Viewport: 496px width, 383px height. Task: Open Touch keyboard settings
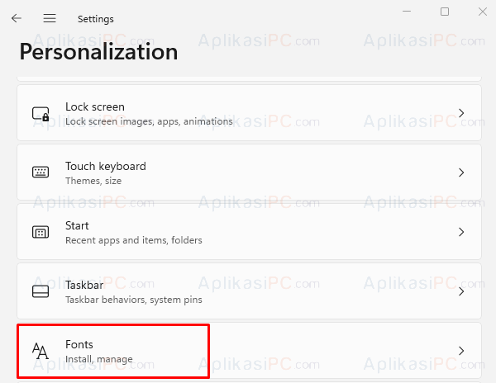point(250,173)
